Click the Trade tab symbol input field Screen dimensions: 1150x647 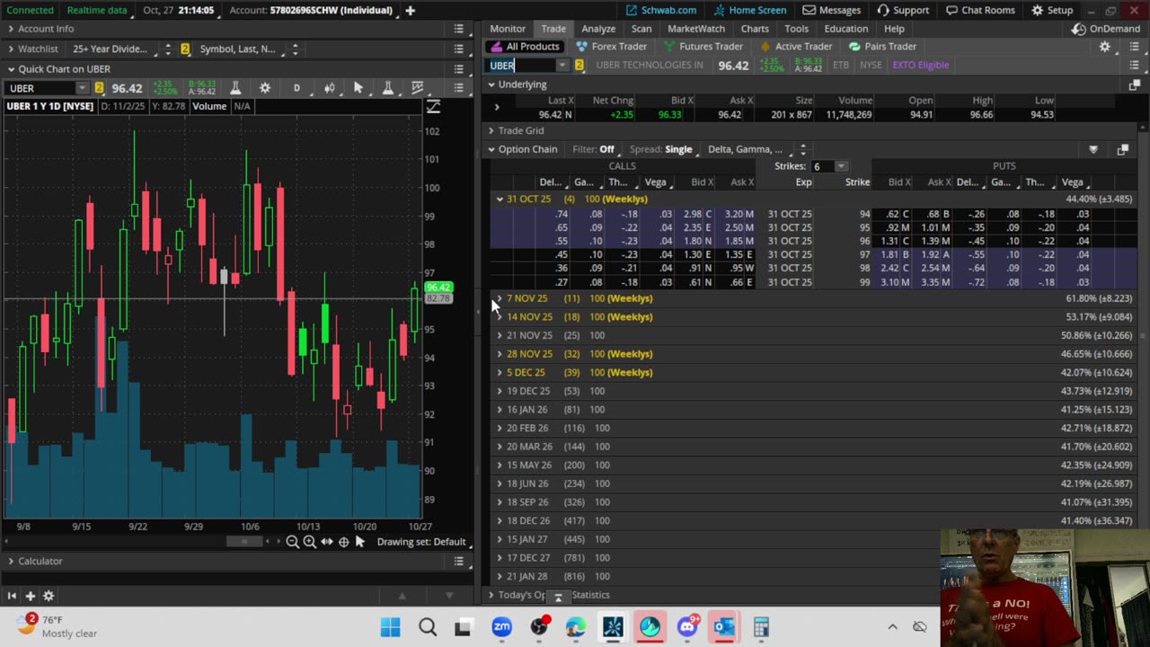click(x=521, y=66)
